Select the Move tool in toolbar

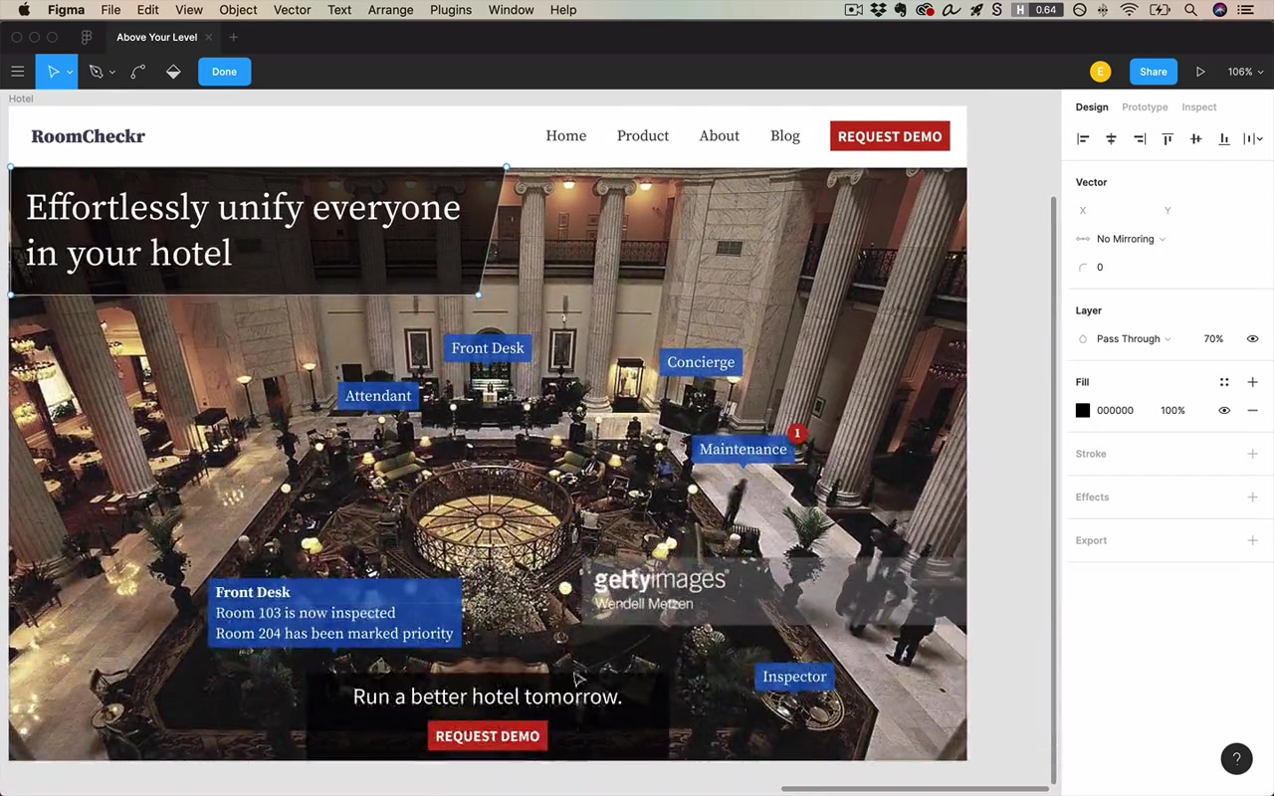[x=54, y=72]
